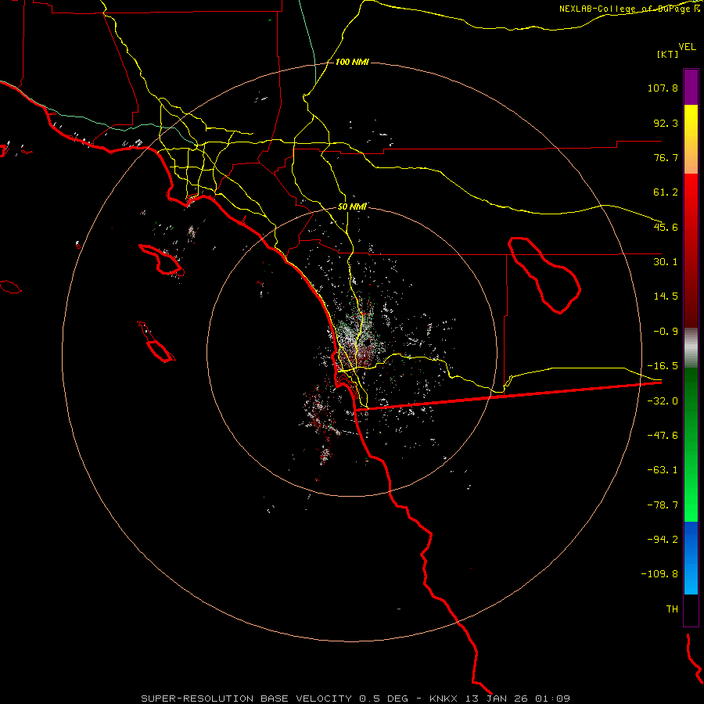
Task: Click the Salton Sea red outline
Action: coord(544,275)
